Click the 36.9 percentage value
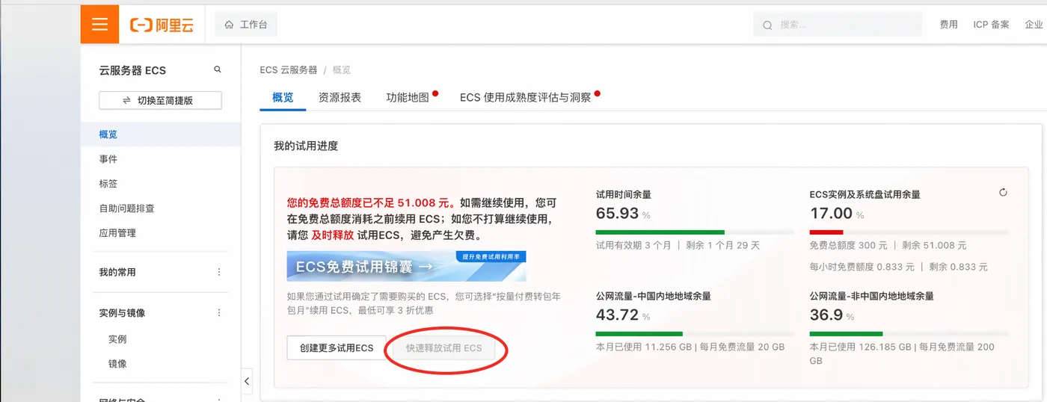Viewport: 1047px width, 402px height. tap(826, 315)
